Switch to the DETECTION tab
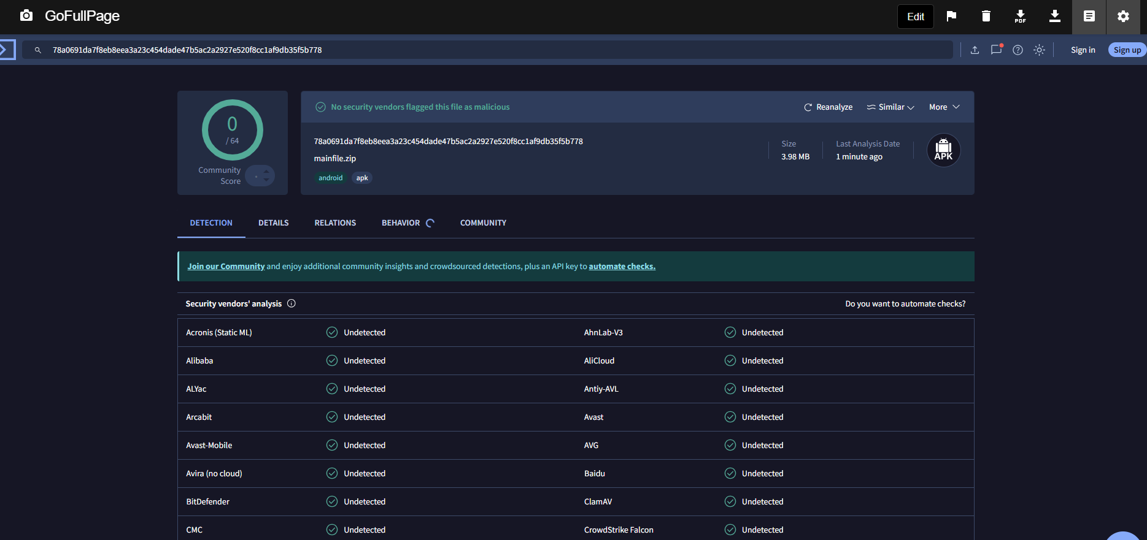The height and width of the screenshot is (540, 1147). point(211,223)
